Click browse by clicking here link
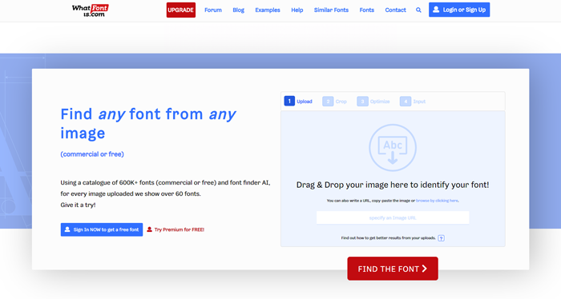 coord(437,201)
